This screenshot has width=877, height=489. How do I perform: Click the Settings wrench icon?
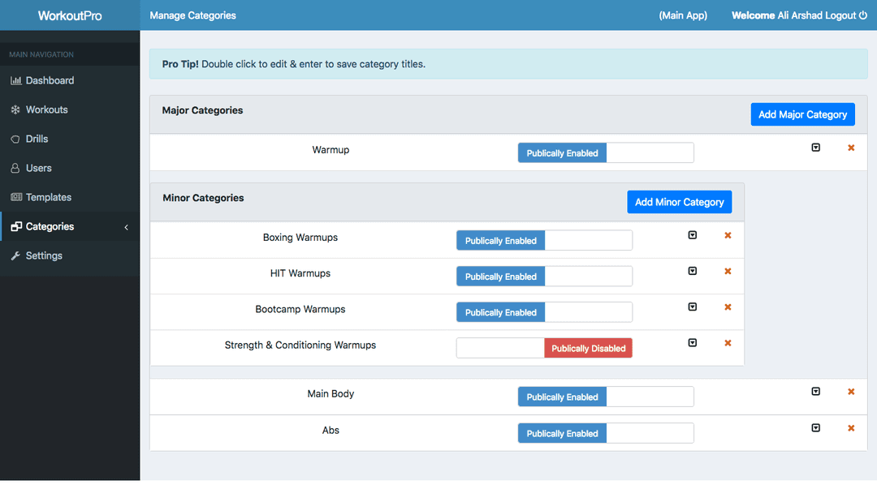coord(15,256)
